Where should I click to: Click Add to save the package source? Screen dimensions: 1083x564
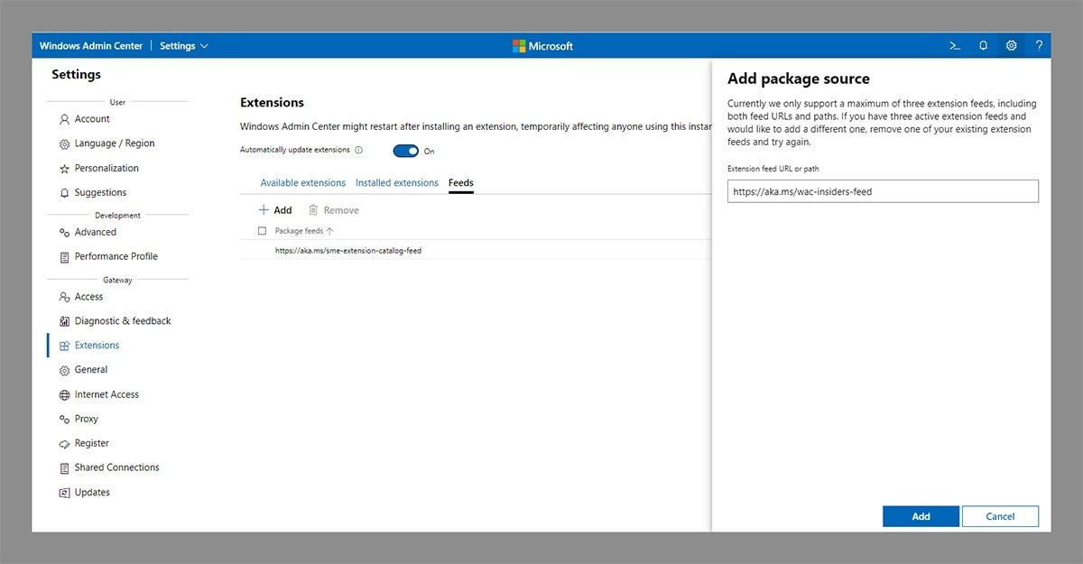(x=921, y=516)
